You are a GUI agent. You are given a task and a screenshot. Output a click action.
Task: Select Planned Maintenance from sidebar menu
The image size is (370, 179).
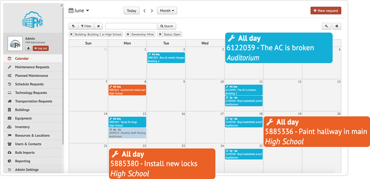(x=31, y=76)
